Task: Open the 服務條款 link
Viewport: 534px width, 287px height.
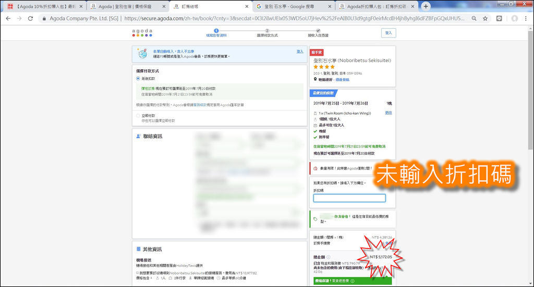Action: [x=199, y=105]
